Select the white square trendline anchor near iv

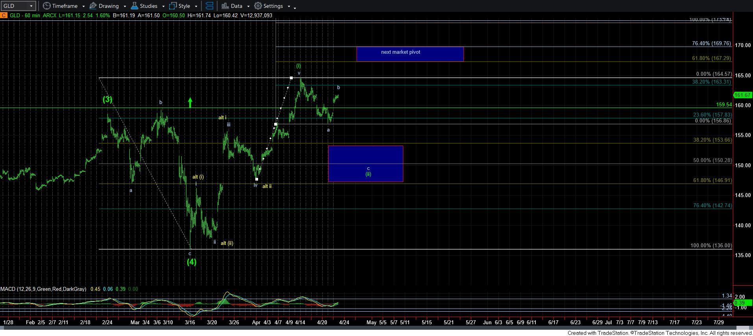click(257, 179)
